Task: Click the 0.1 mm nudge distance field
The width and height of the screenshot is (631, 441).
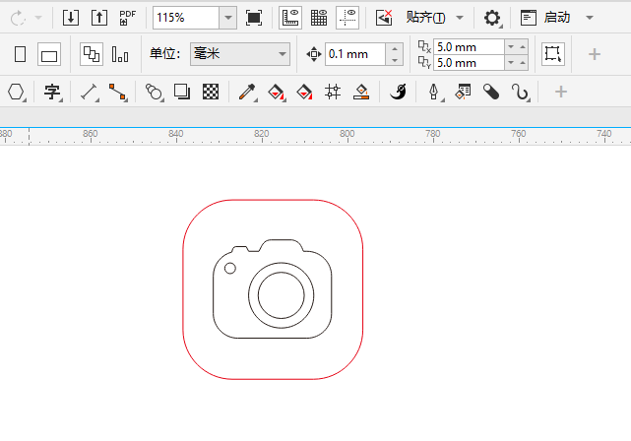Action: pos(355,54)
